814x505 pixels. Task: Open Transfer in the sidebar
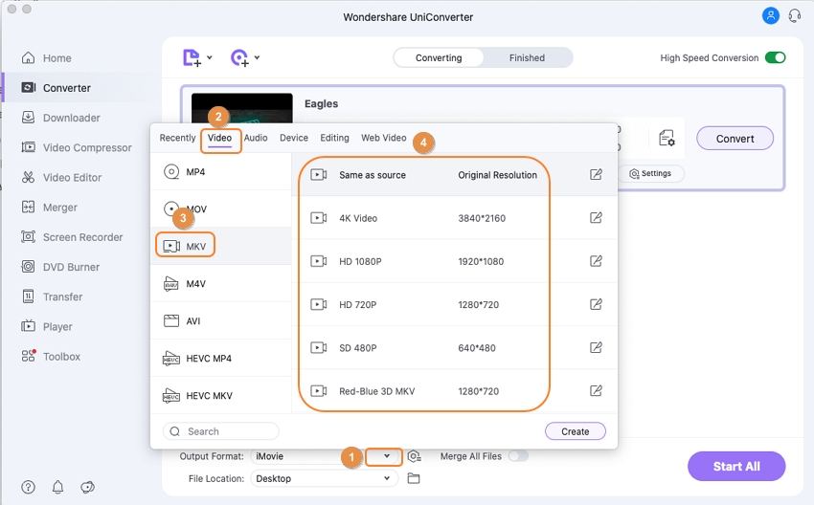click(52, 296)
